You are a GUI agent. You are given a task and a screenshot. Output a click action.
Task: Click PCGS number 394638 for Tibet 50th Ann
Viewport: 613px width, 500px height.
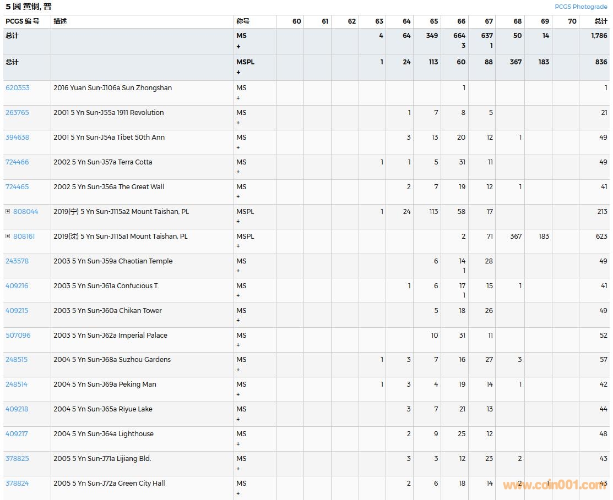[x=17, y=138]
